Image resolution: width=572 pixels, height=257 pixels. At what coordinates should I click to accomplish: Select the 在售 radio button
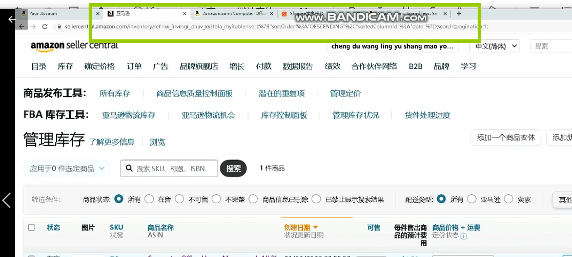click(149, 199)
